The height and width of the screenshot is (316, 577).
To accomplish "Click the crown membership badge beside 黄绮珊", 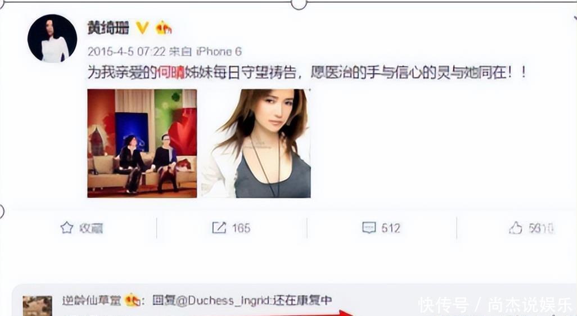I will tap(164, 28).
